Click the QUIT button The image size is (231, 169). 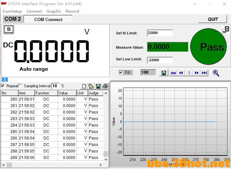213,19
